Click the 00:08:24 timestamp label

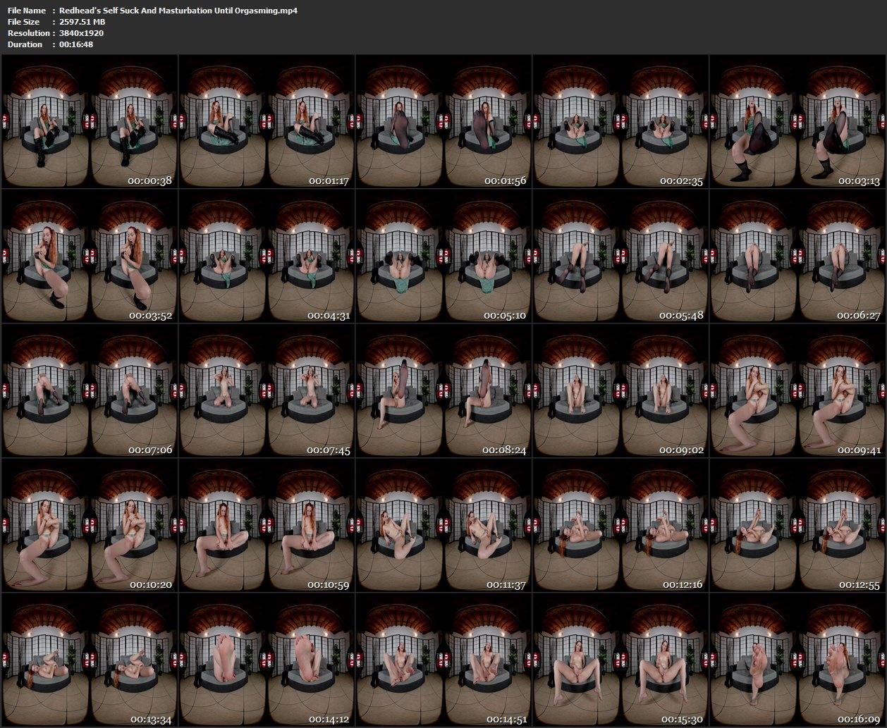(x=504, y=450)
